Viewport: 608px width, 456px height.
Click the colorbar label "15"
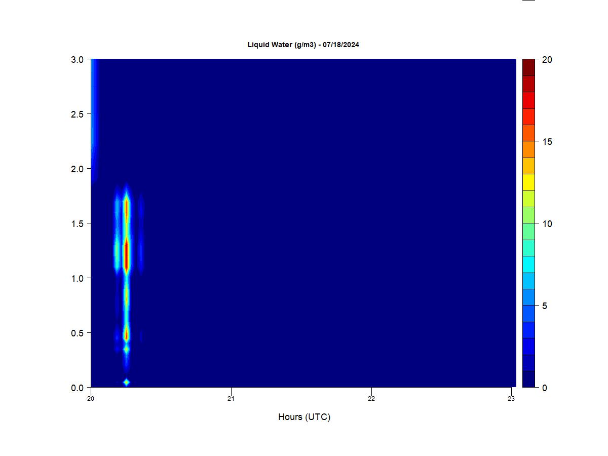click(x=547, y=142)
